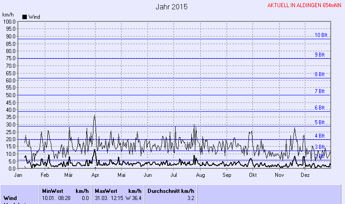Click the 'Durchschnitt km/h' column header
345x204 pixels.
171,190
